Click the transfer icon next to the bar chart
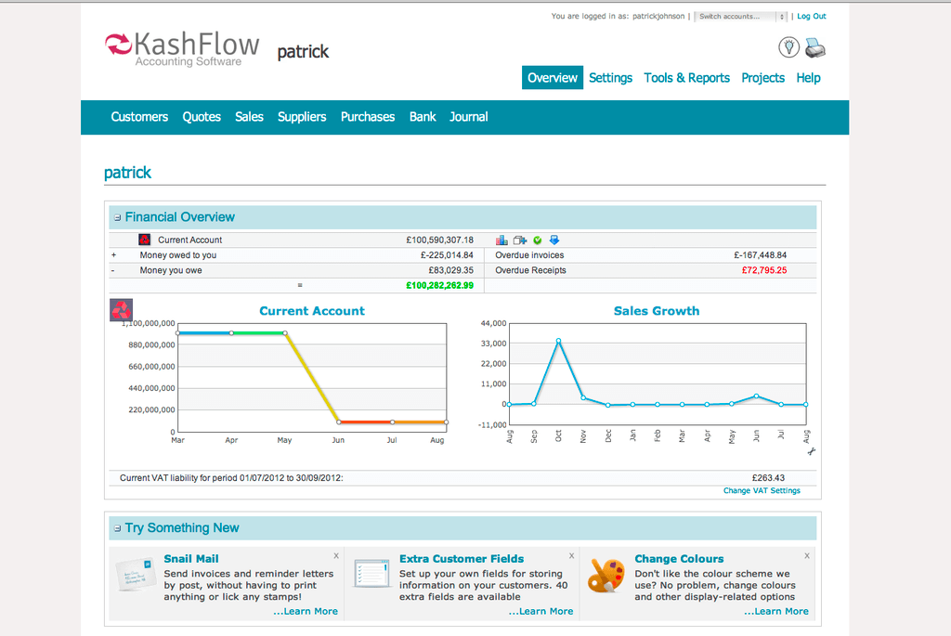Viewport: 951px width, 636px height. (519, 240)
